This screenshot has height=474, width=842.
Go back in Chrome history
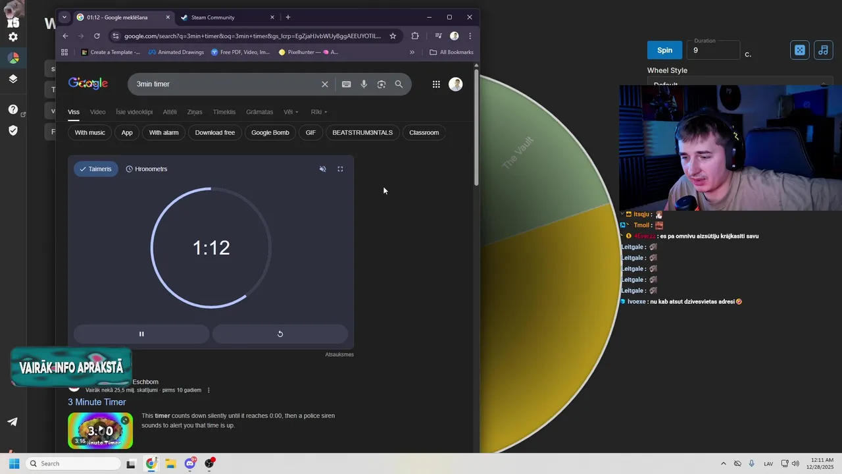65,36
